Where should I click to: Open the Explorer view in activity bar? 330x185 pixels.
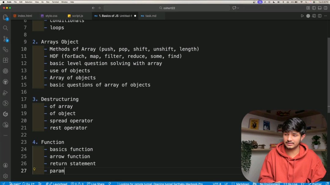click(5, 17)
